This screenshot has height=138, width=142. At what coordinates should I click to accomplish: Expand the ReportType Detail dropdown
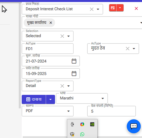pyautogui.click(x=69, y=86)
